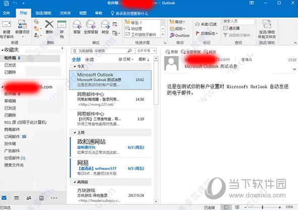Open the New Items (新建项目) button
The image size is (298, 210).
click(22, 29)
